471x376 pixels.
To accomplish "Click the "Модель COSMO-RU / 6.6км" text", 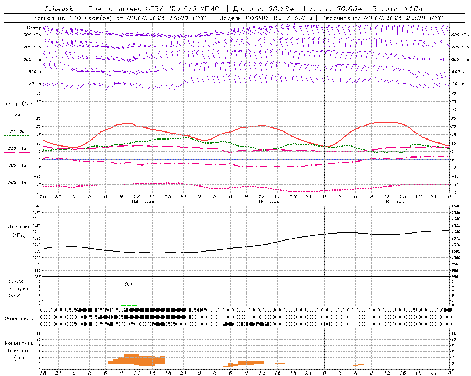I will 265,18.
